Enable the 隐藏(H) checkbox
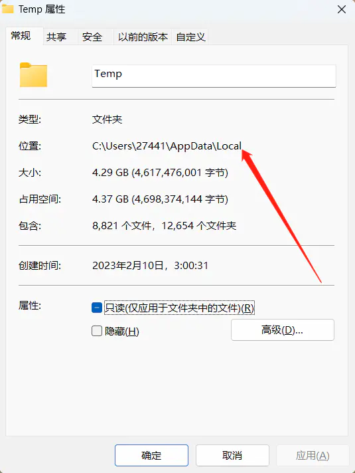 (97, 331)
